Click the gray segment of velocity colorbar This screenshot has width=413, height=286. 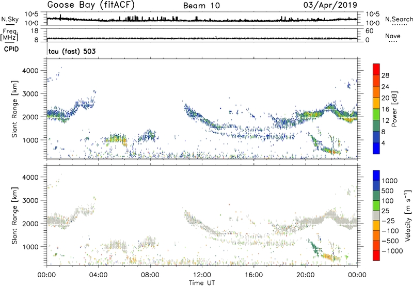tap(376, 215)
